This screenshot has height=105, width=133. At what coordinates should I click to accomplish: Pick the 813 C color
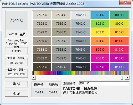coord(119,58)
